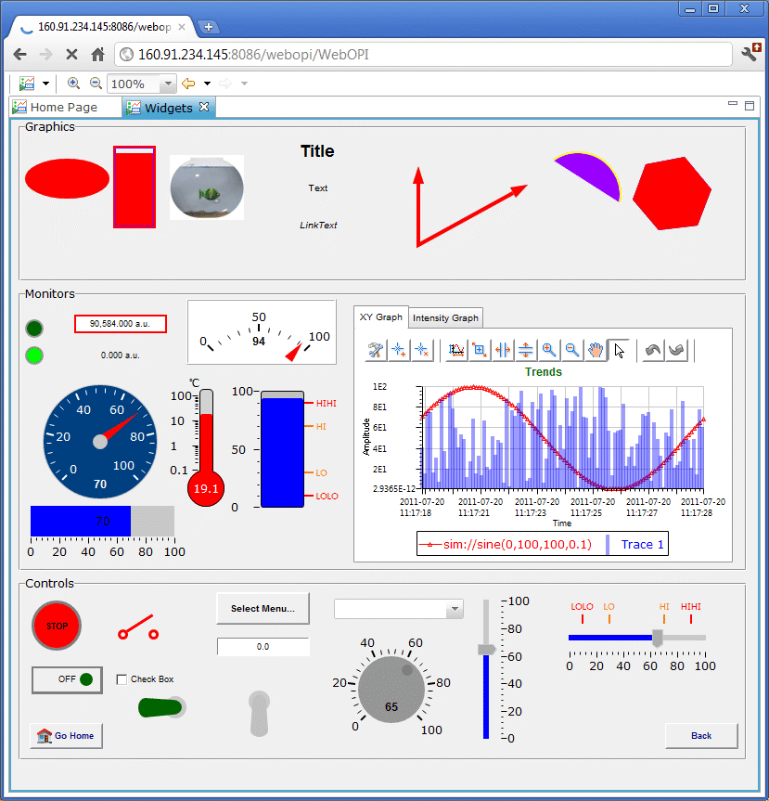Click the remove annotation icon

pos(422,350)
